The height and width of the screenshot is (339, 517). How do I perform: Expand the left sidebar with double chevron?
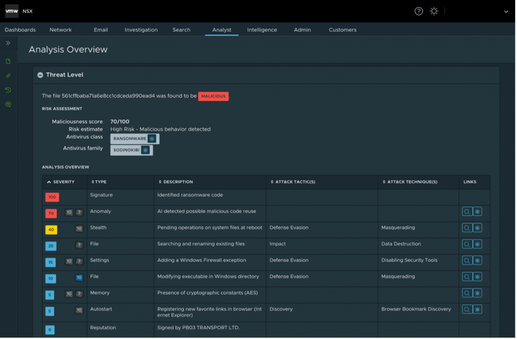[x=8, y=43]
